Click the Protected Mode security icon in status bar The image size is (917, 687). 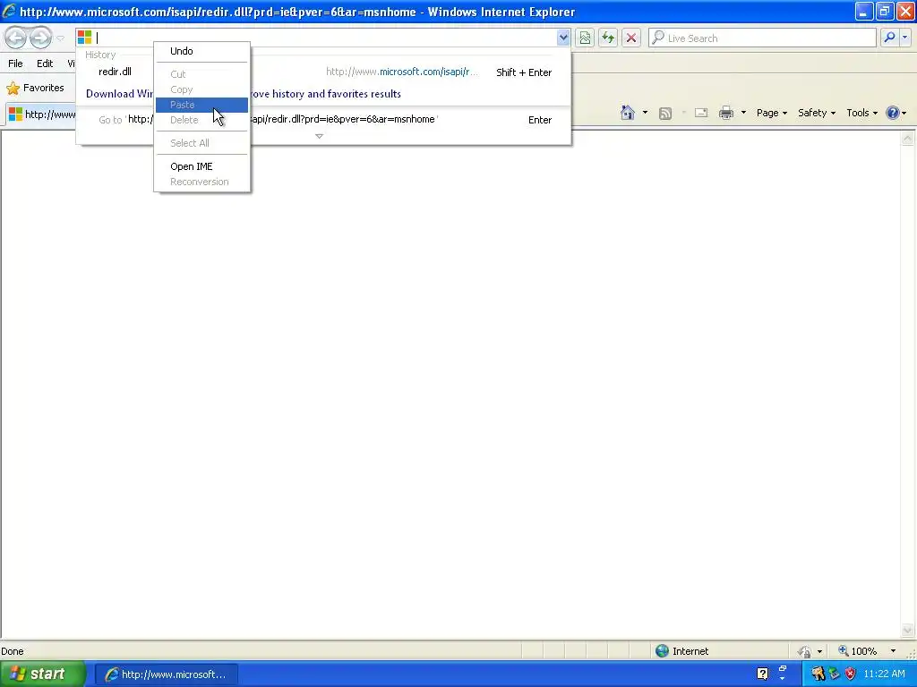(805, 651)
